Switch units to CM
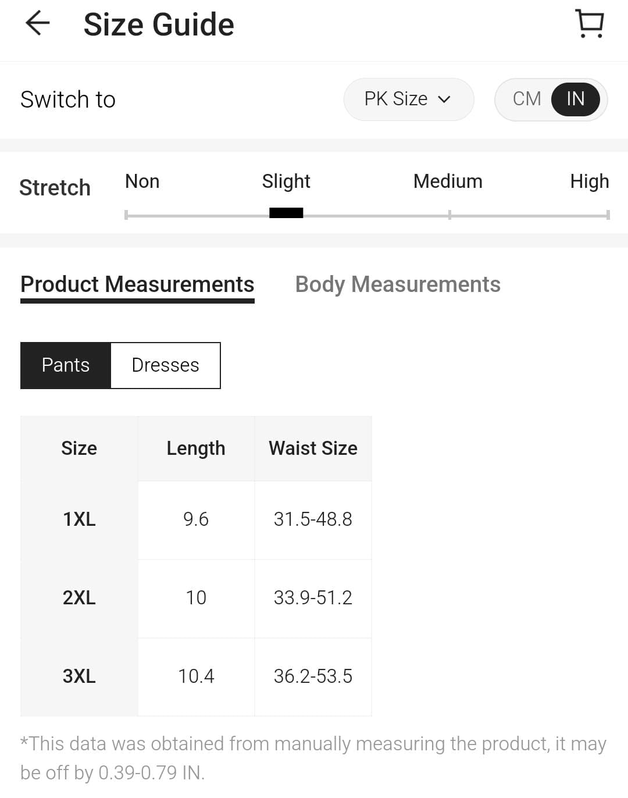 point(527,99)
